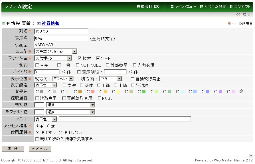This screenshot has width=255, height=164.
Task: Tick the 読取専用 checkbox
Action: tap(37, 98)
